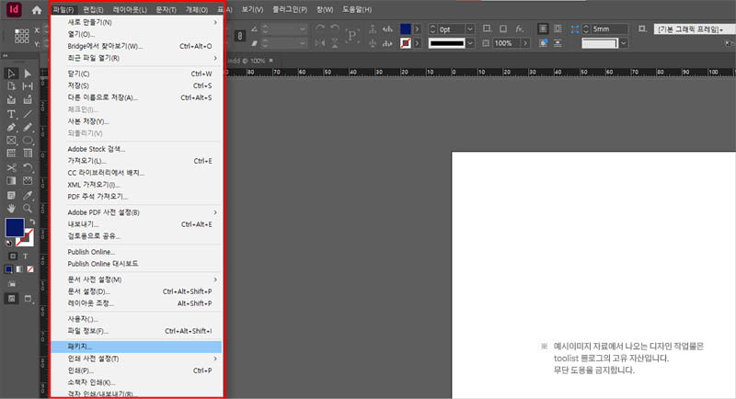Select the Free Transform tool
736x399 pixels.
[28, 167]
